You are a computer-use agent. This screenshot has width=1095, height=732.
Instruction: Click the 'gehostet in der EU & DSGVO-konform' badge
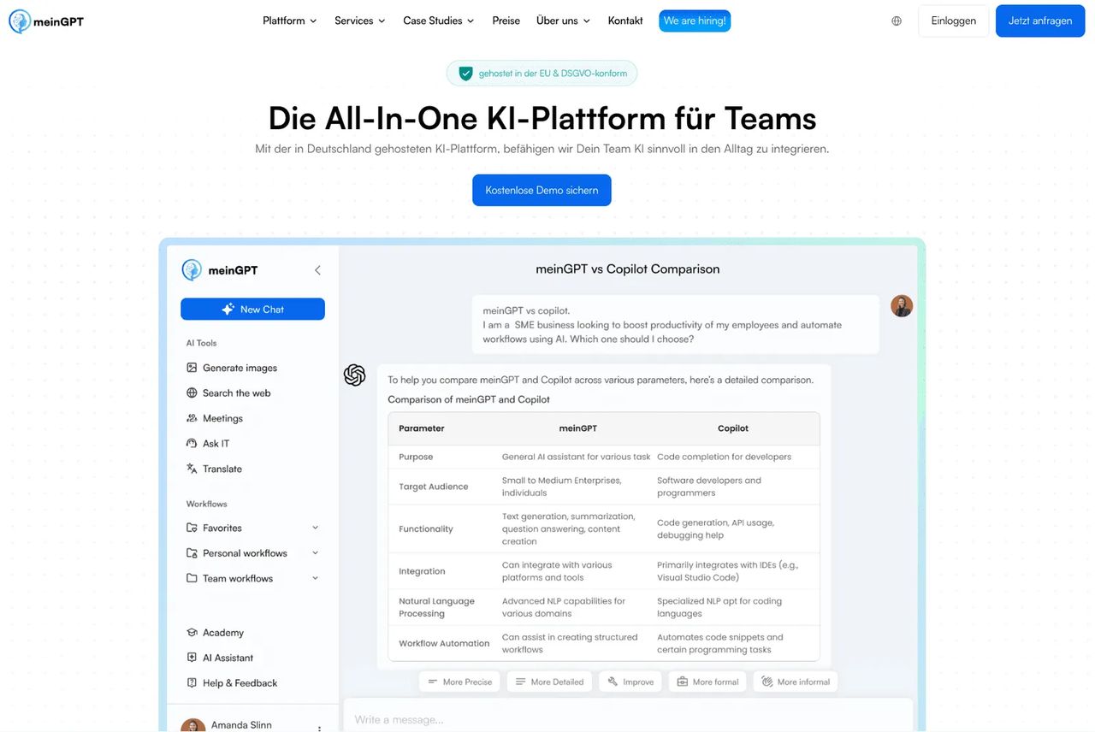click(x=542, y=74)
